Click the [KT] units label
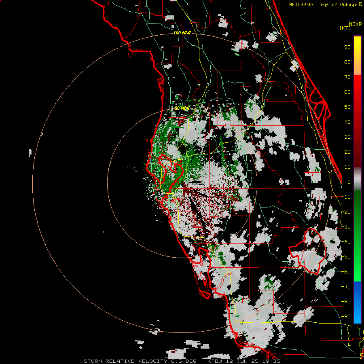This screenshot has height=364, width=364. tap(345, 28)
